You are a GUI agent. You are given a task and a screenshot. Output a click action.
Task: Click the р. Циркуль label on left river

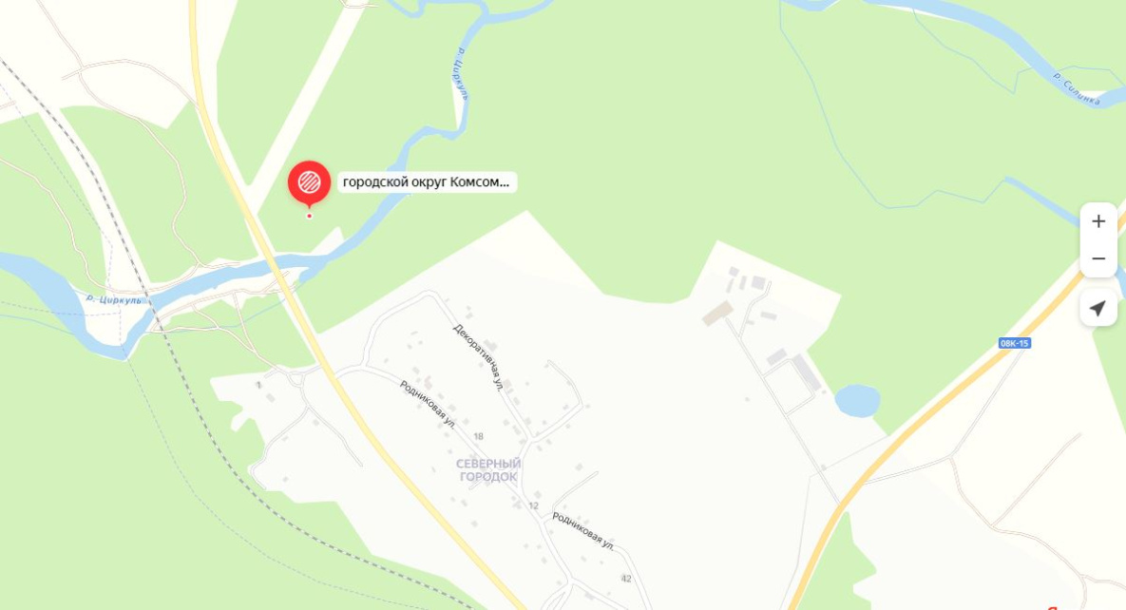point(113,299)
